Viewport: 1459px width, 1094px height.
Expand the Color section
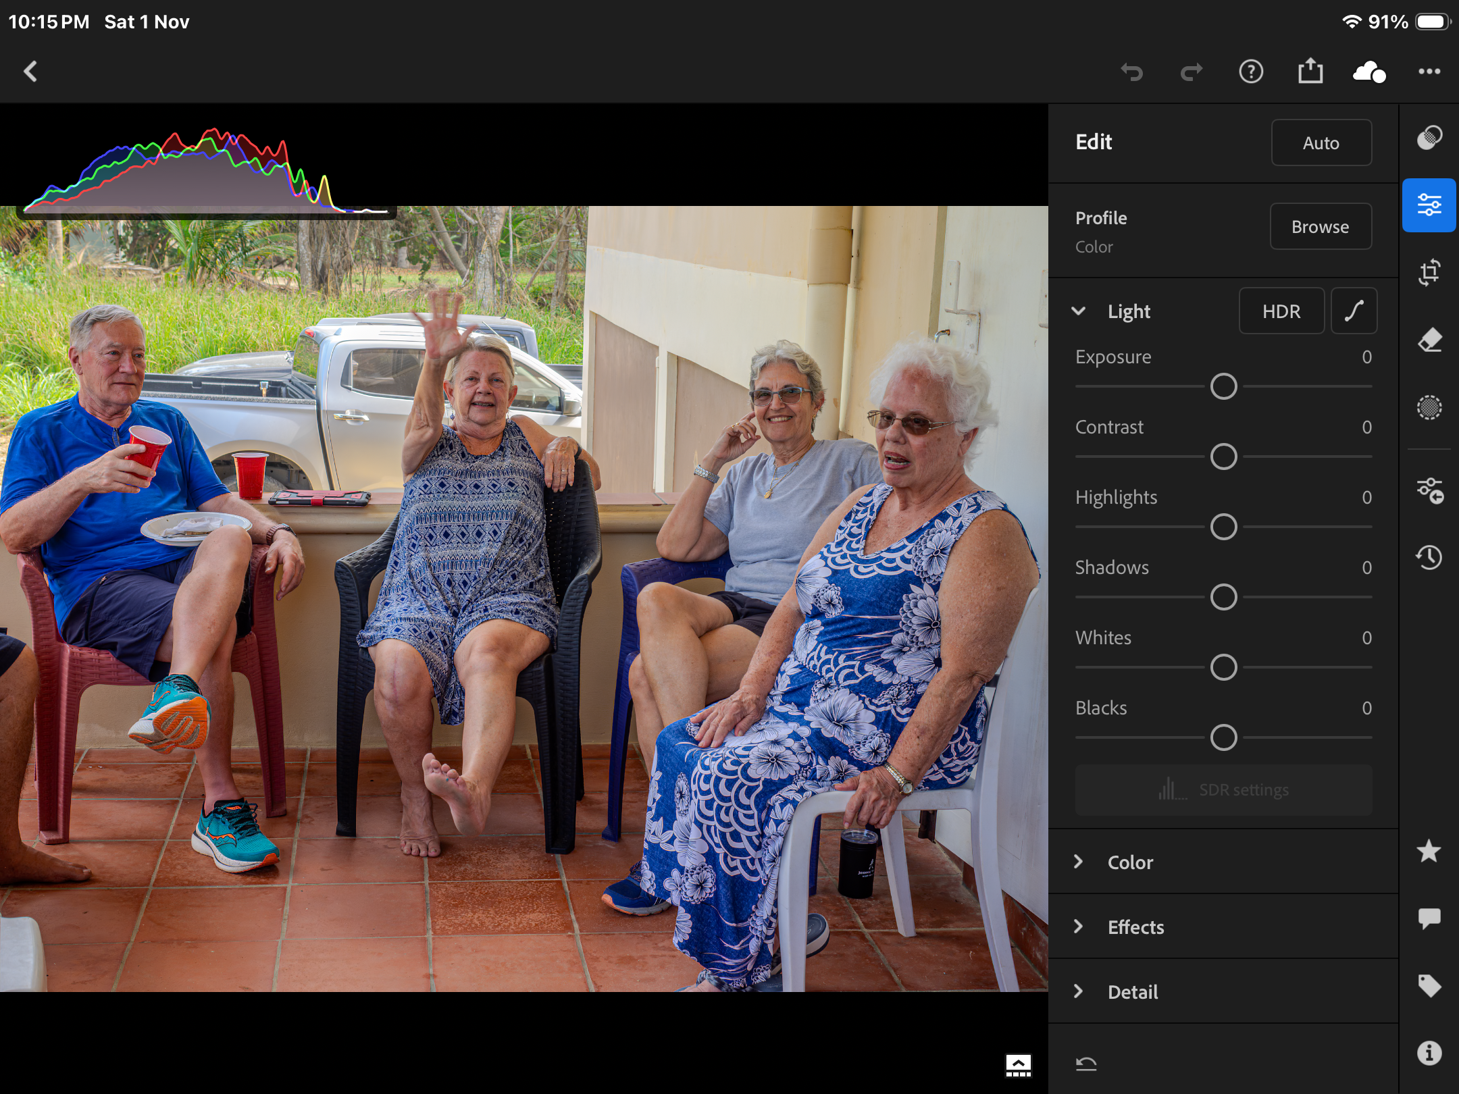point(1130,862)
